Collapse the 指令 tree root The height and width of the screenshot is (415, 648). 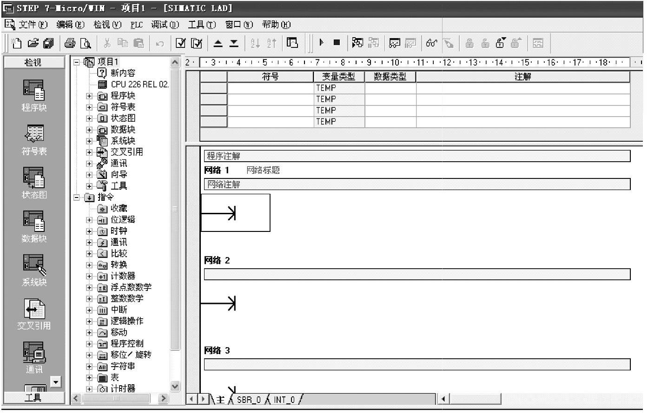(77, 198)
